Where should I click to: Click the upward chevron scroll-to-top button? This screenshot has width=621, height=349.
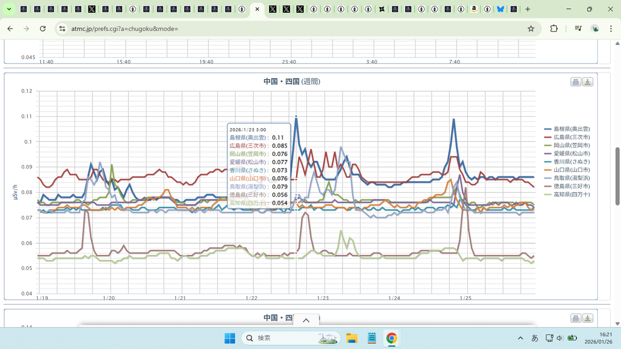[x=306, y=320]
